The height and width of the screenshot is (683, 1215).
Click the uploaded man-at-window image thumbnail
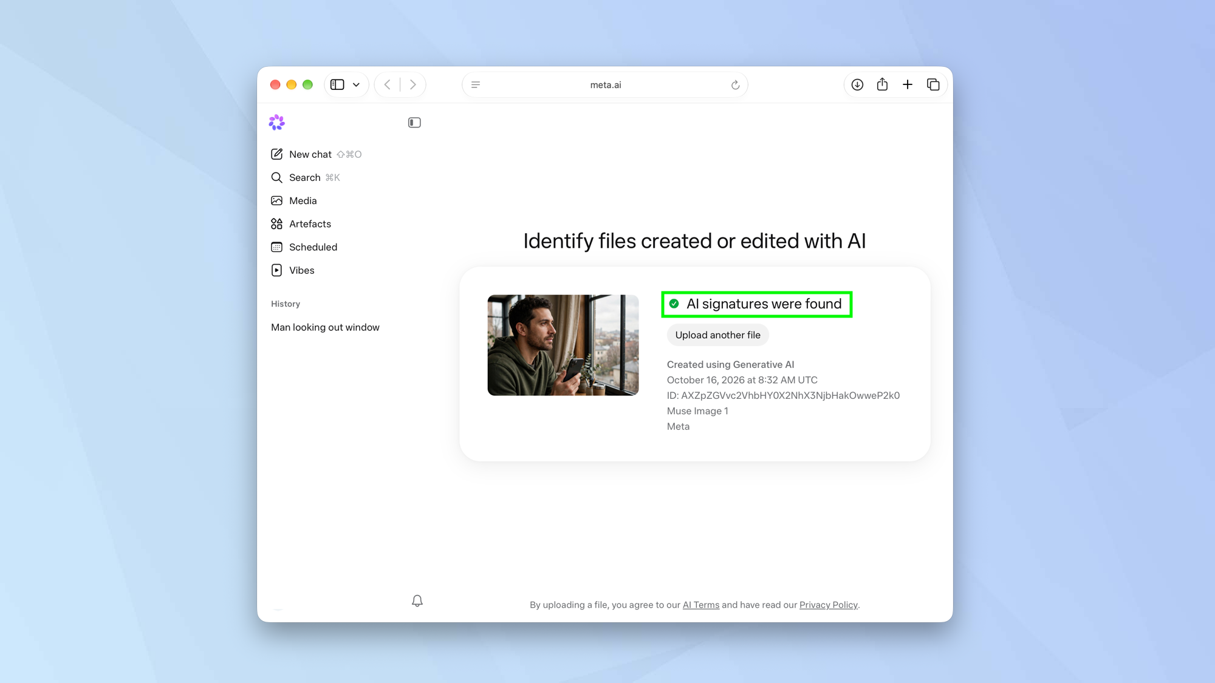(563, 345)
